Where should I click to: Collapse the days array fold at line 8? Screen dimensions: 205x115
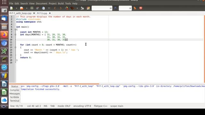15,34
